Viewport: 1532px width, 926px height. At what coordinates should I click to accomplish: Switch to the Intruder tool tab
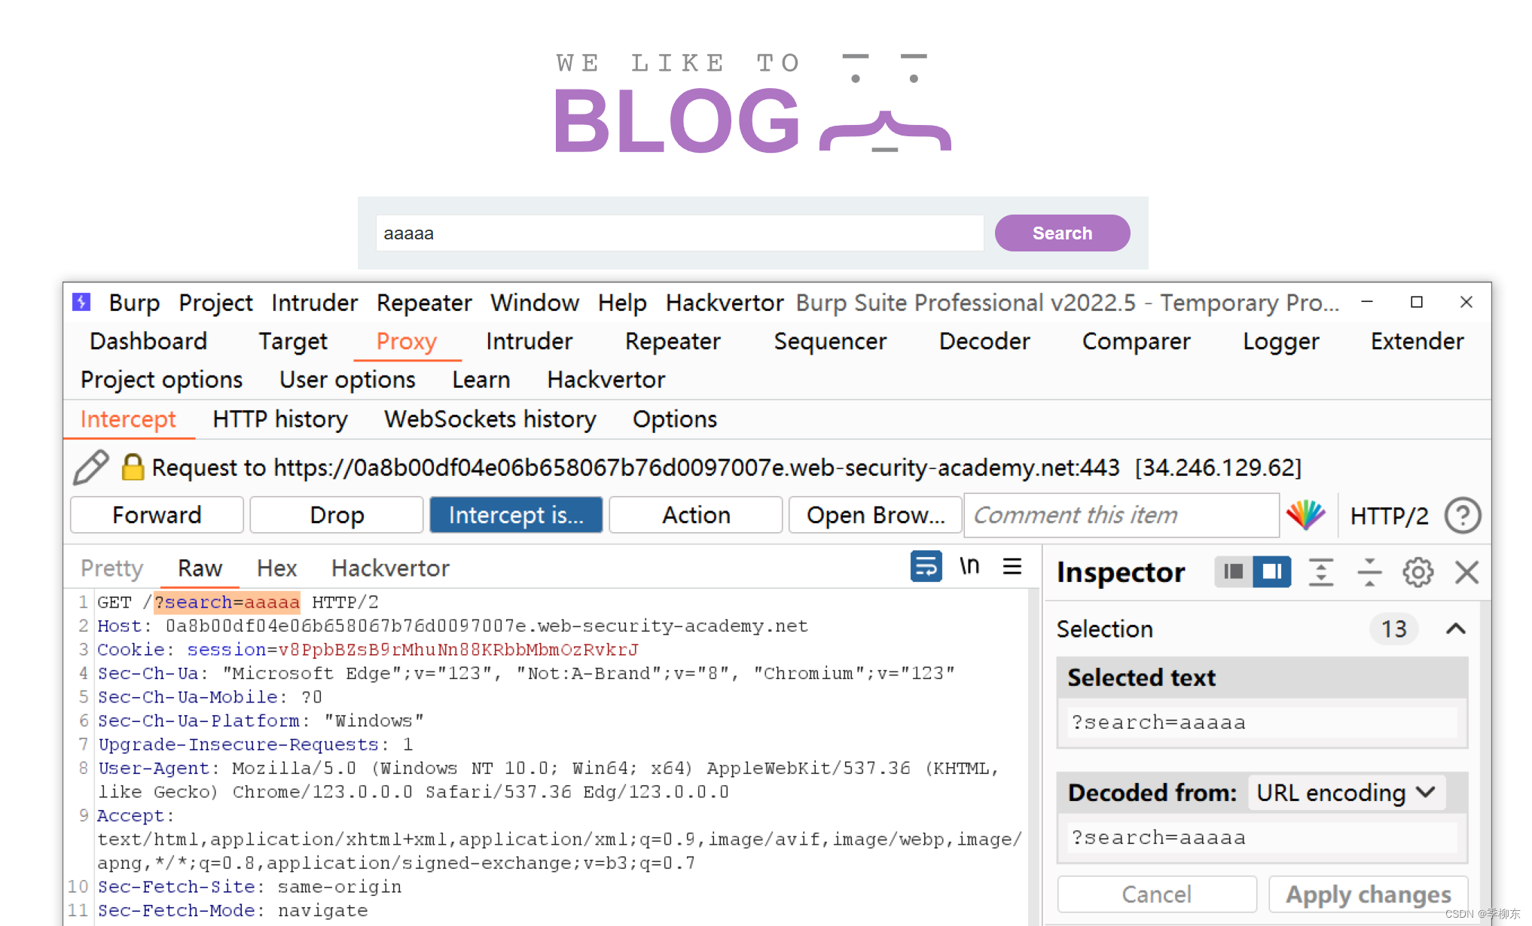529,341
